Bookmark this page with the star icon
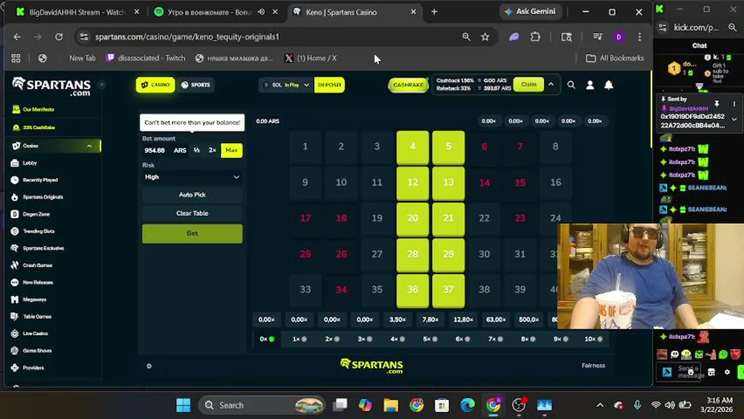This screenshot has height=419, width=744. click(485, 37)
